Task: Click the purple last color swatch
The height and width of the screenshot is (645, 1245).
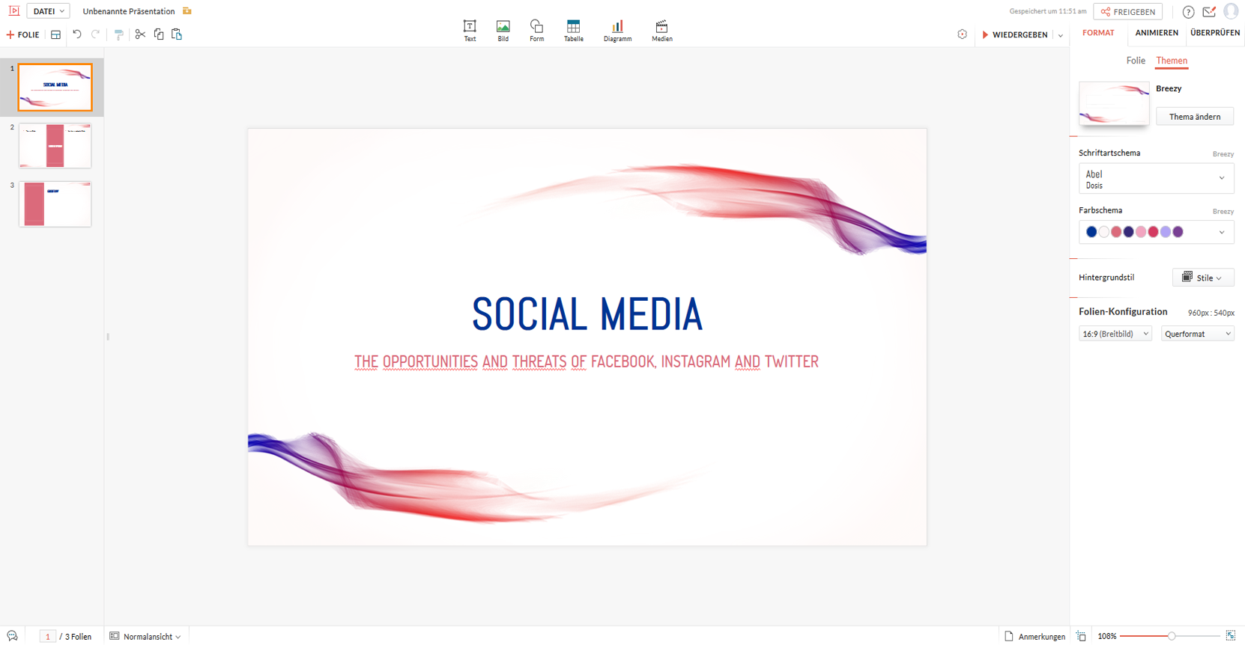Action: pyautogui.click(x=1178, y=232)
